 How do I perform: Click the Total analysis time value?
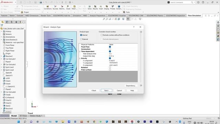[x=110, y=54]
